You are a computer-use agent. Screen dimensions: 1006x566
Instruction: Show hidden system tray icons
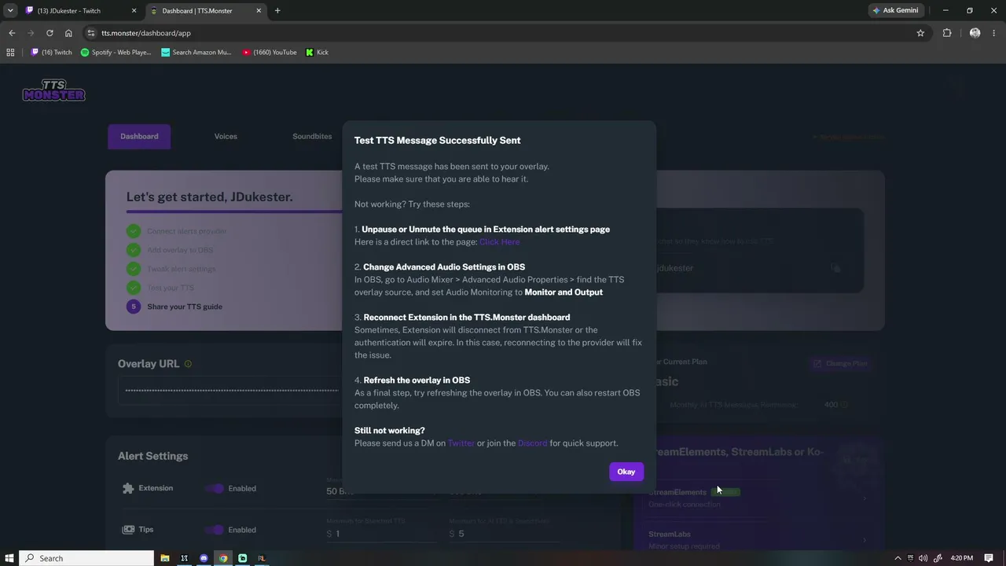898,558
